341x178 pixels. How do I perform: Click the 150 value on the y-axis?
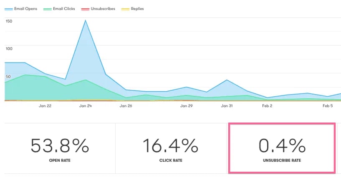9,21
